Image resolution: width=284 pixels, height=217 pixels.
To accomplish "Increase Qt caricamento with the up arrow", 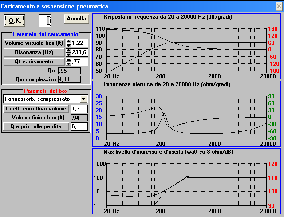I will coord(68,60).
